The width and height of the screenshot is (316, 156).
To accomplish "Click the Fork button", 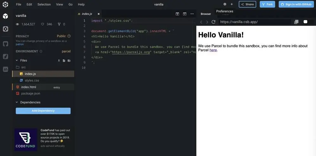I will (x=268, y=4).
